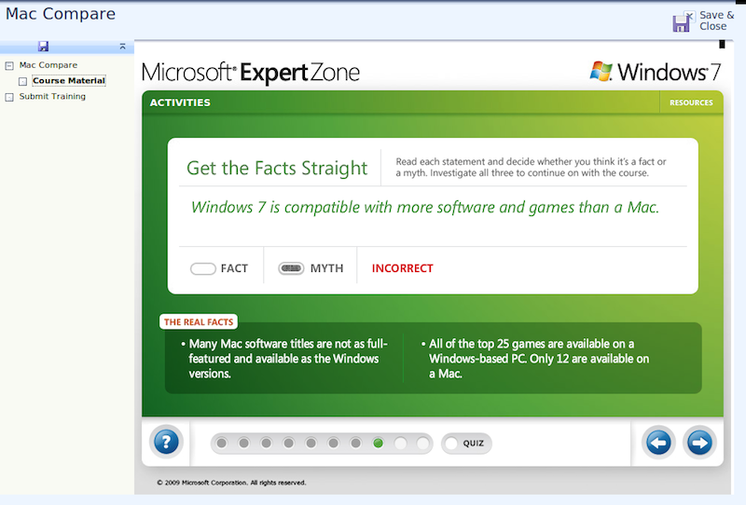Screen dimensions: 746x505
Task: Click the small black marker at content top right
Action: pos(722,44)
